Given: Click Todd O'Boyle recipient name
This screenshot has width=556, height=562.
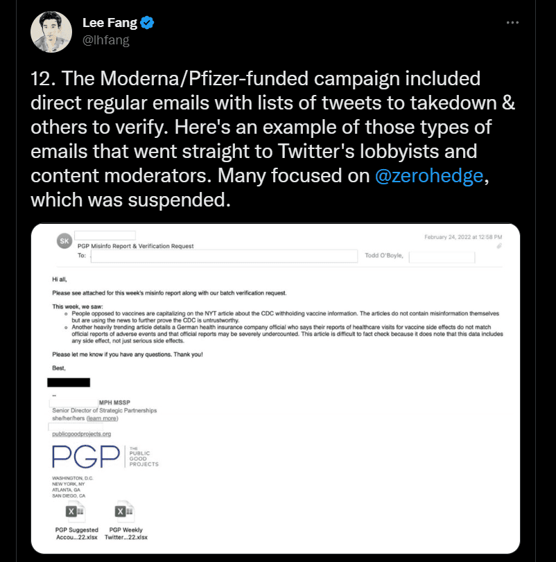Looking at the screenshot, I should point(383,256).
